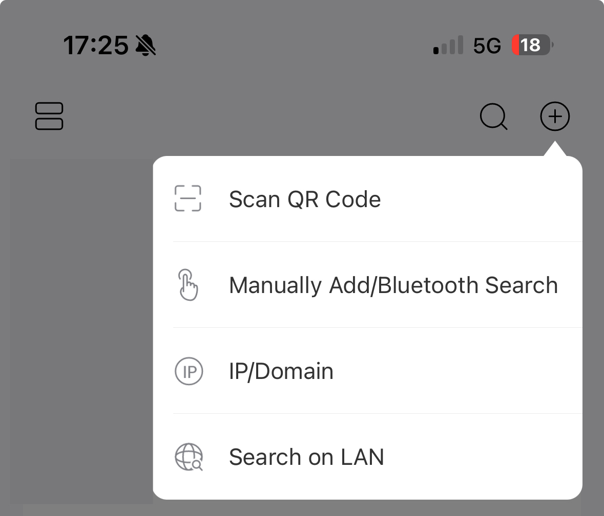This screenshot has width=604, height=516.
Task: Tap the popup's pointer arrow under the plus
Action: [x=555, y=149]
